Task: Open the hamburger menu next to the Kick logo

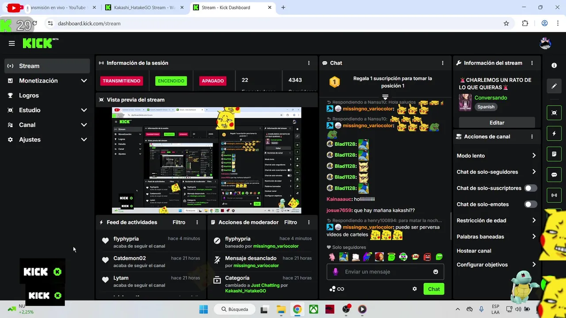Action: click(12, 43)
